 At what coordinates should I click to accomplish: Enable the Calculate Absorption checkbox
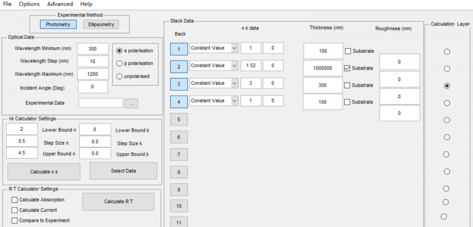point(15,200)
